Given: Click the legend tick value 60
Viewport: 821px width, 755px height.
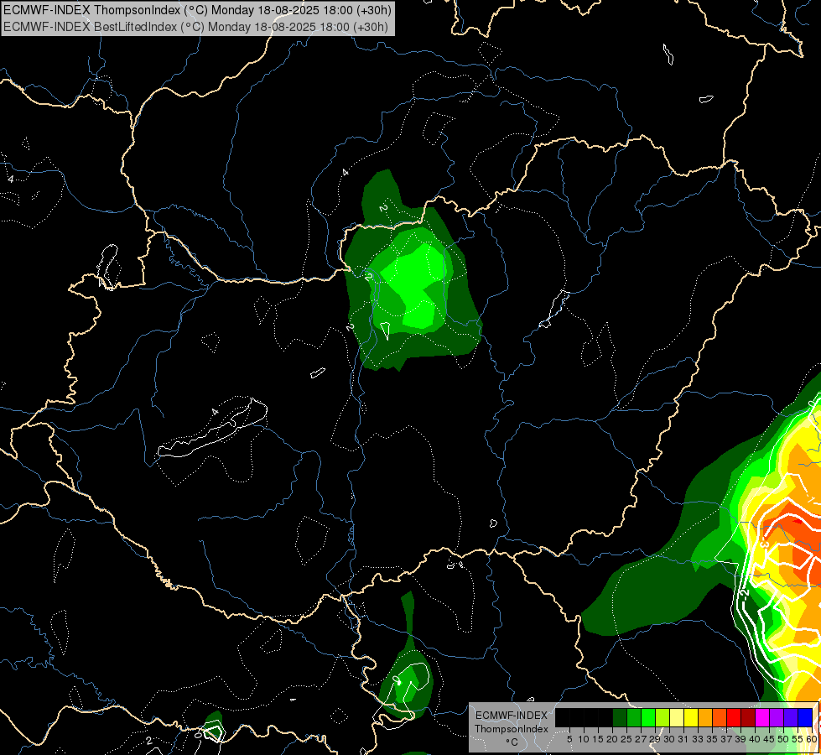Looking at the screenshot, I should (x=812, y=739).
